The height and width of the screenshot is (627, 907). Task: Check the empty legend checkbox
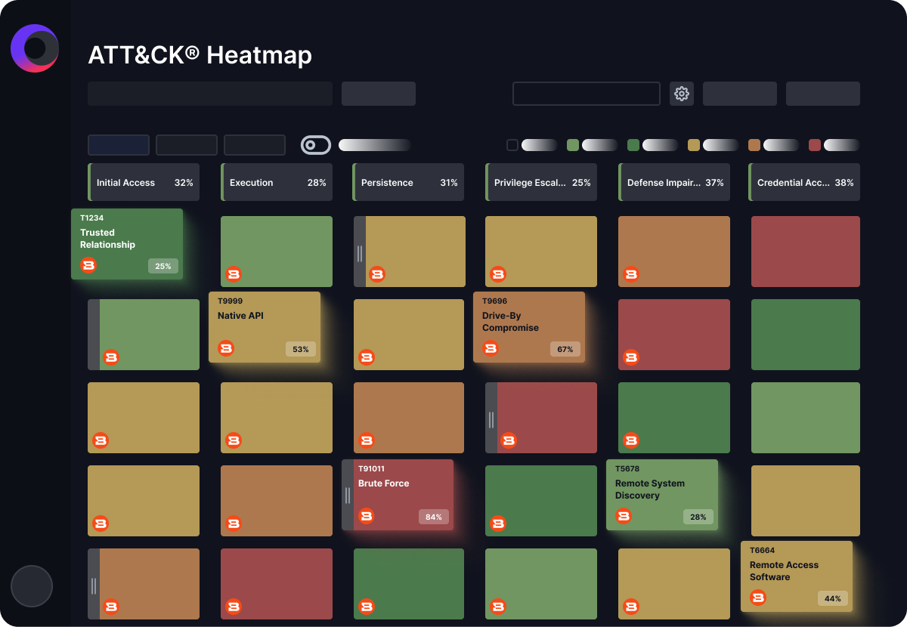click(512, 145)
